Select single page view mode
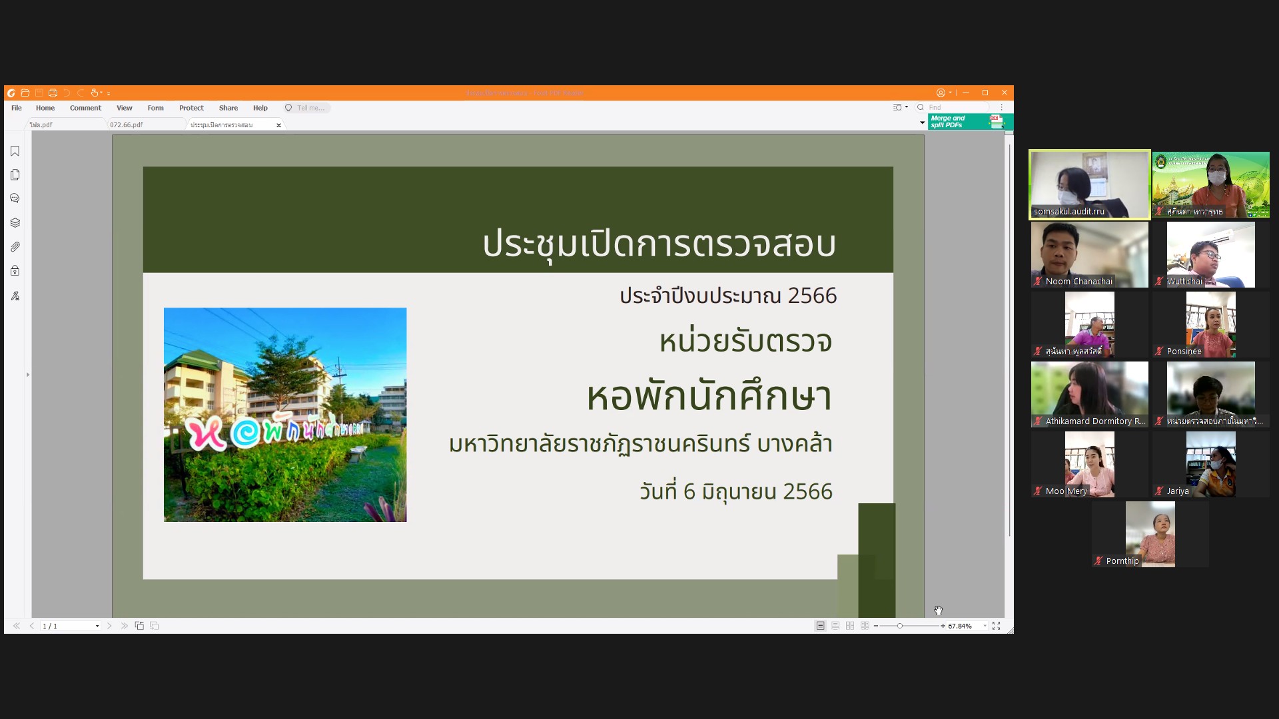 click(821, 626)
